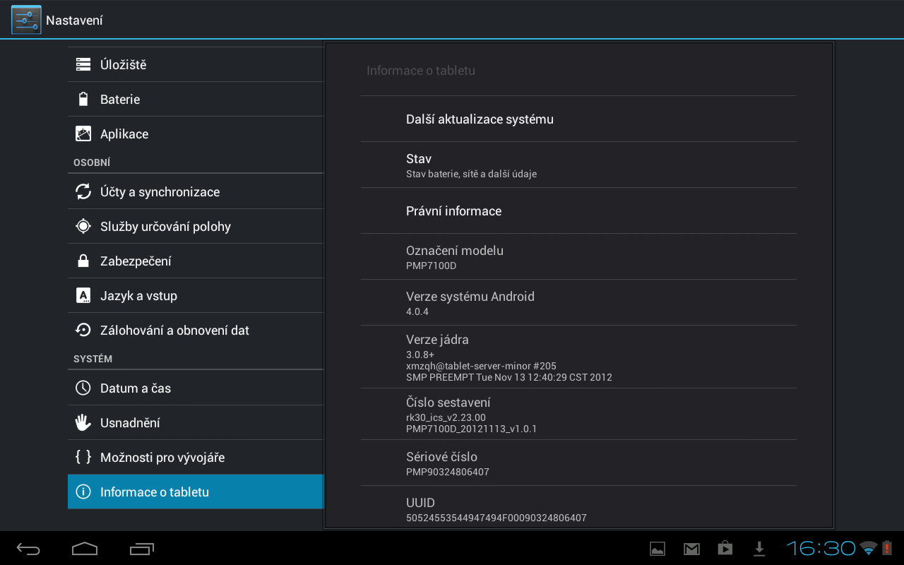Tap the download notification icon
The height and width of the screenshot is (565, 904).
coord(759,549)
